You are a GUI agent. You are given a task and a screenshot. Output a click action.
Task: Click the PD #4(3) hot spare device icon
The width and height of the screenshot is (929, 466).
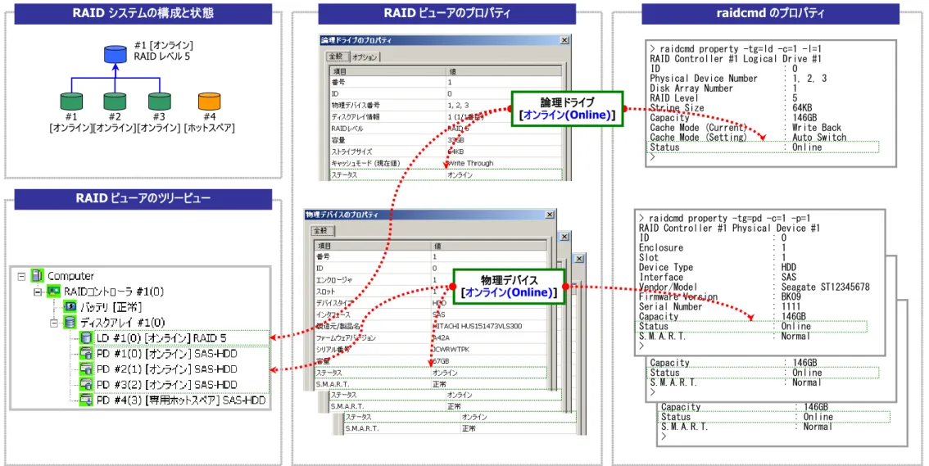pos(87,400)
